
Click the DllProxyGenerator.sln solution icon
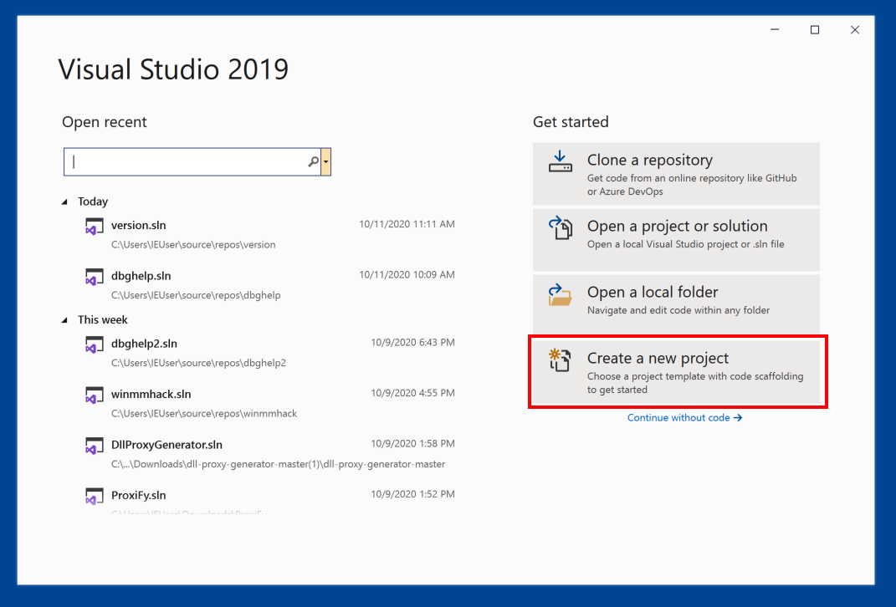coord(95,446)
